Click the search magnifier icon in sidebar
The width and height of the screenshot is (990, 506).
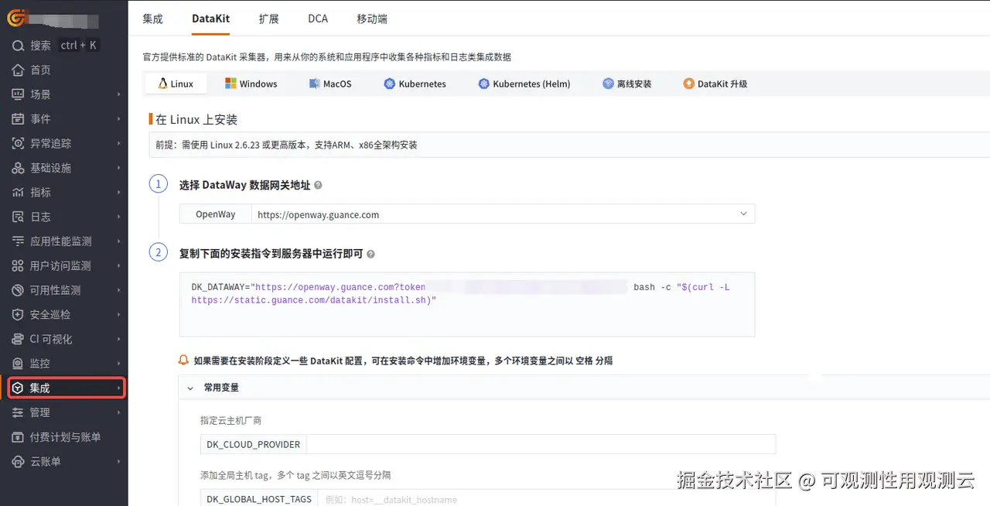(18, 46)
